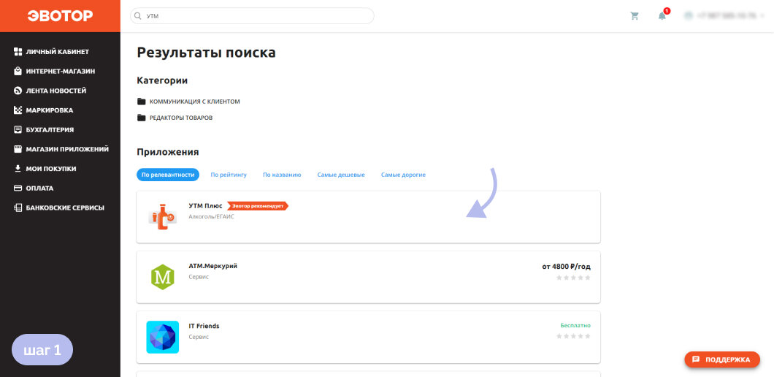Sort apps По названию
This screenshot has width=774, height=377.
282,175
